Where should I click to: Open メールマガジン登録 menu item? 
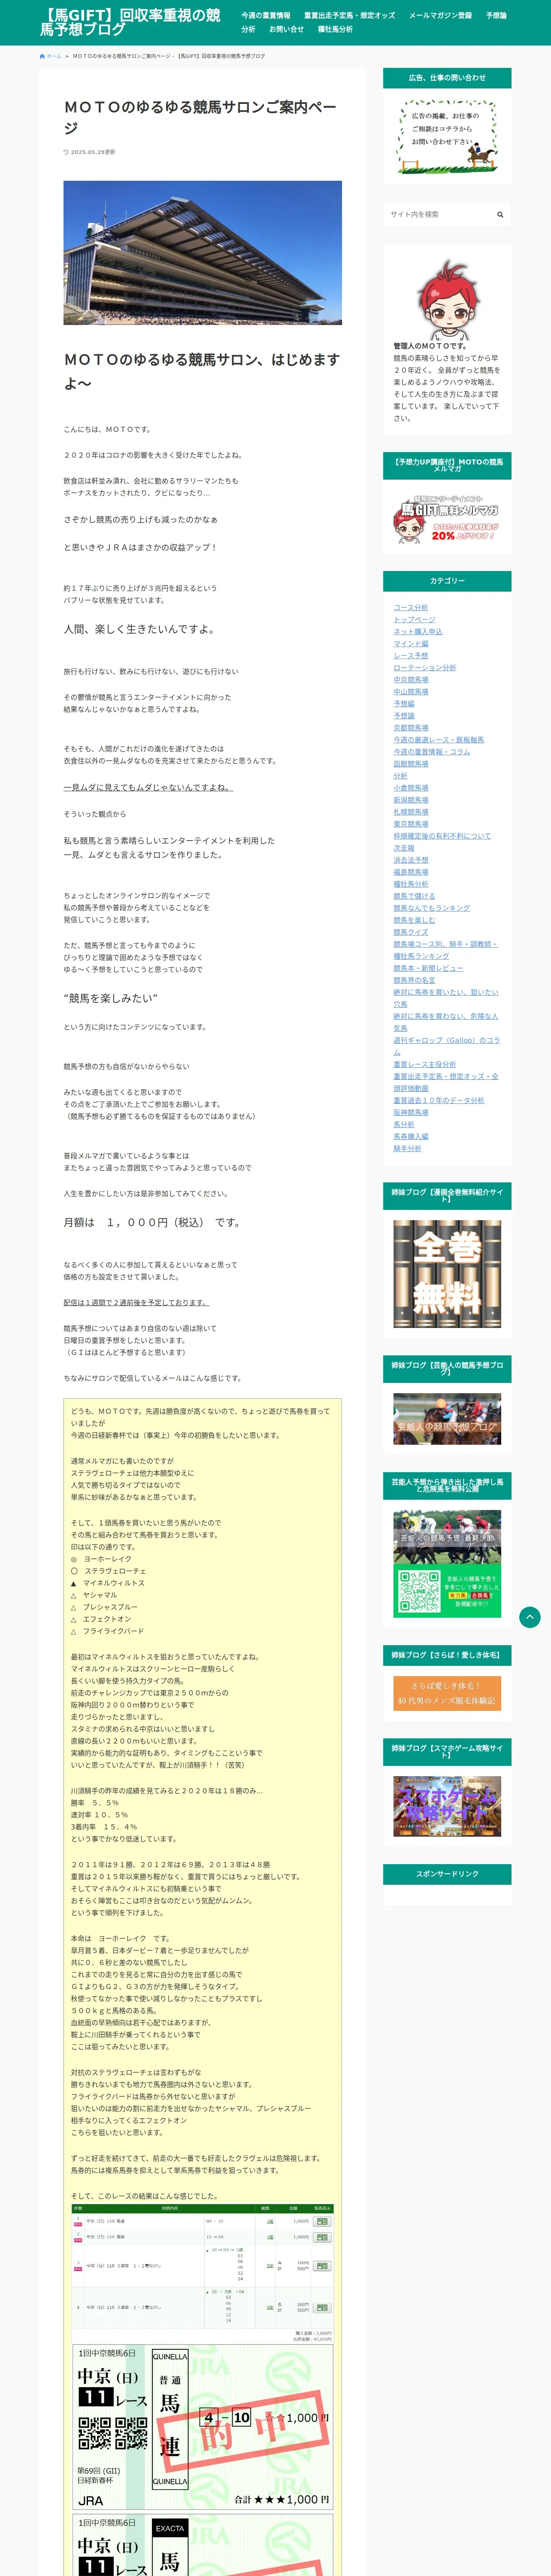(x=440, y=16)
